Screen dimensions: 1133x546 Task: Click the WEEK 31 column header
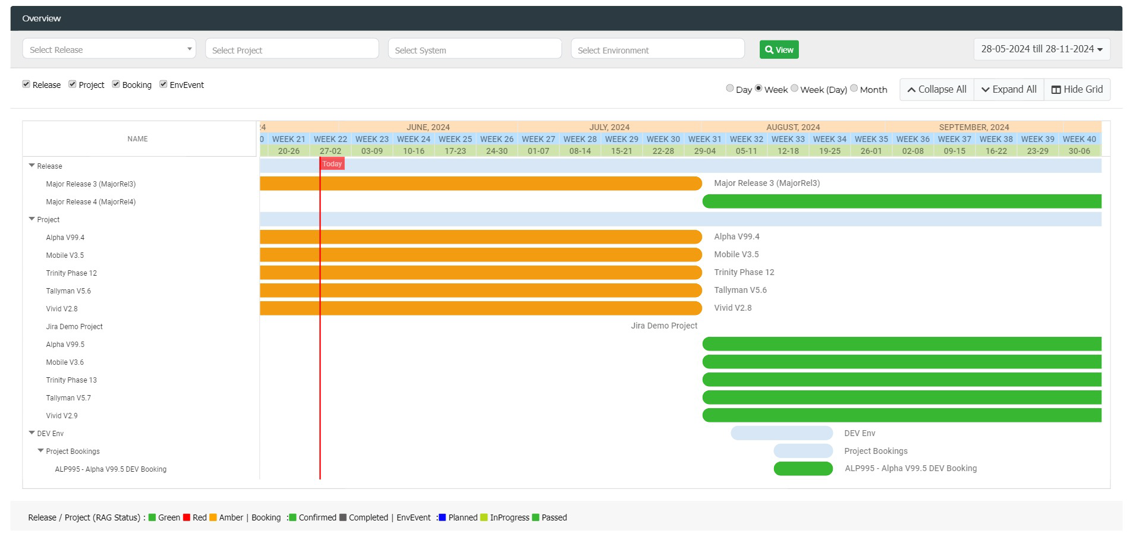tap(705, 139)
